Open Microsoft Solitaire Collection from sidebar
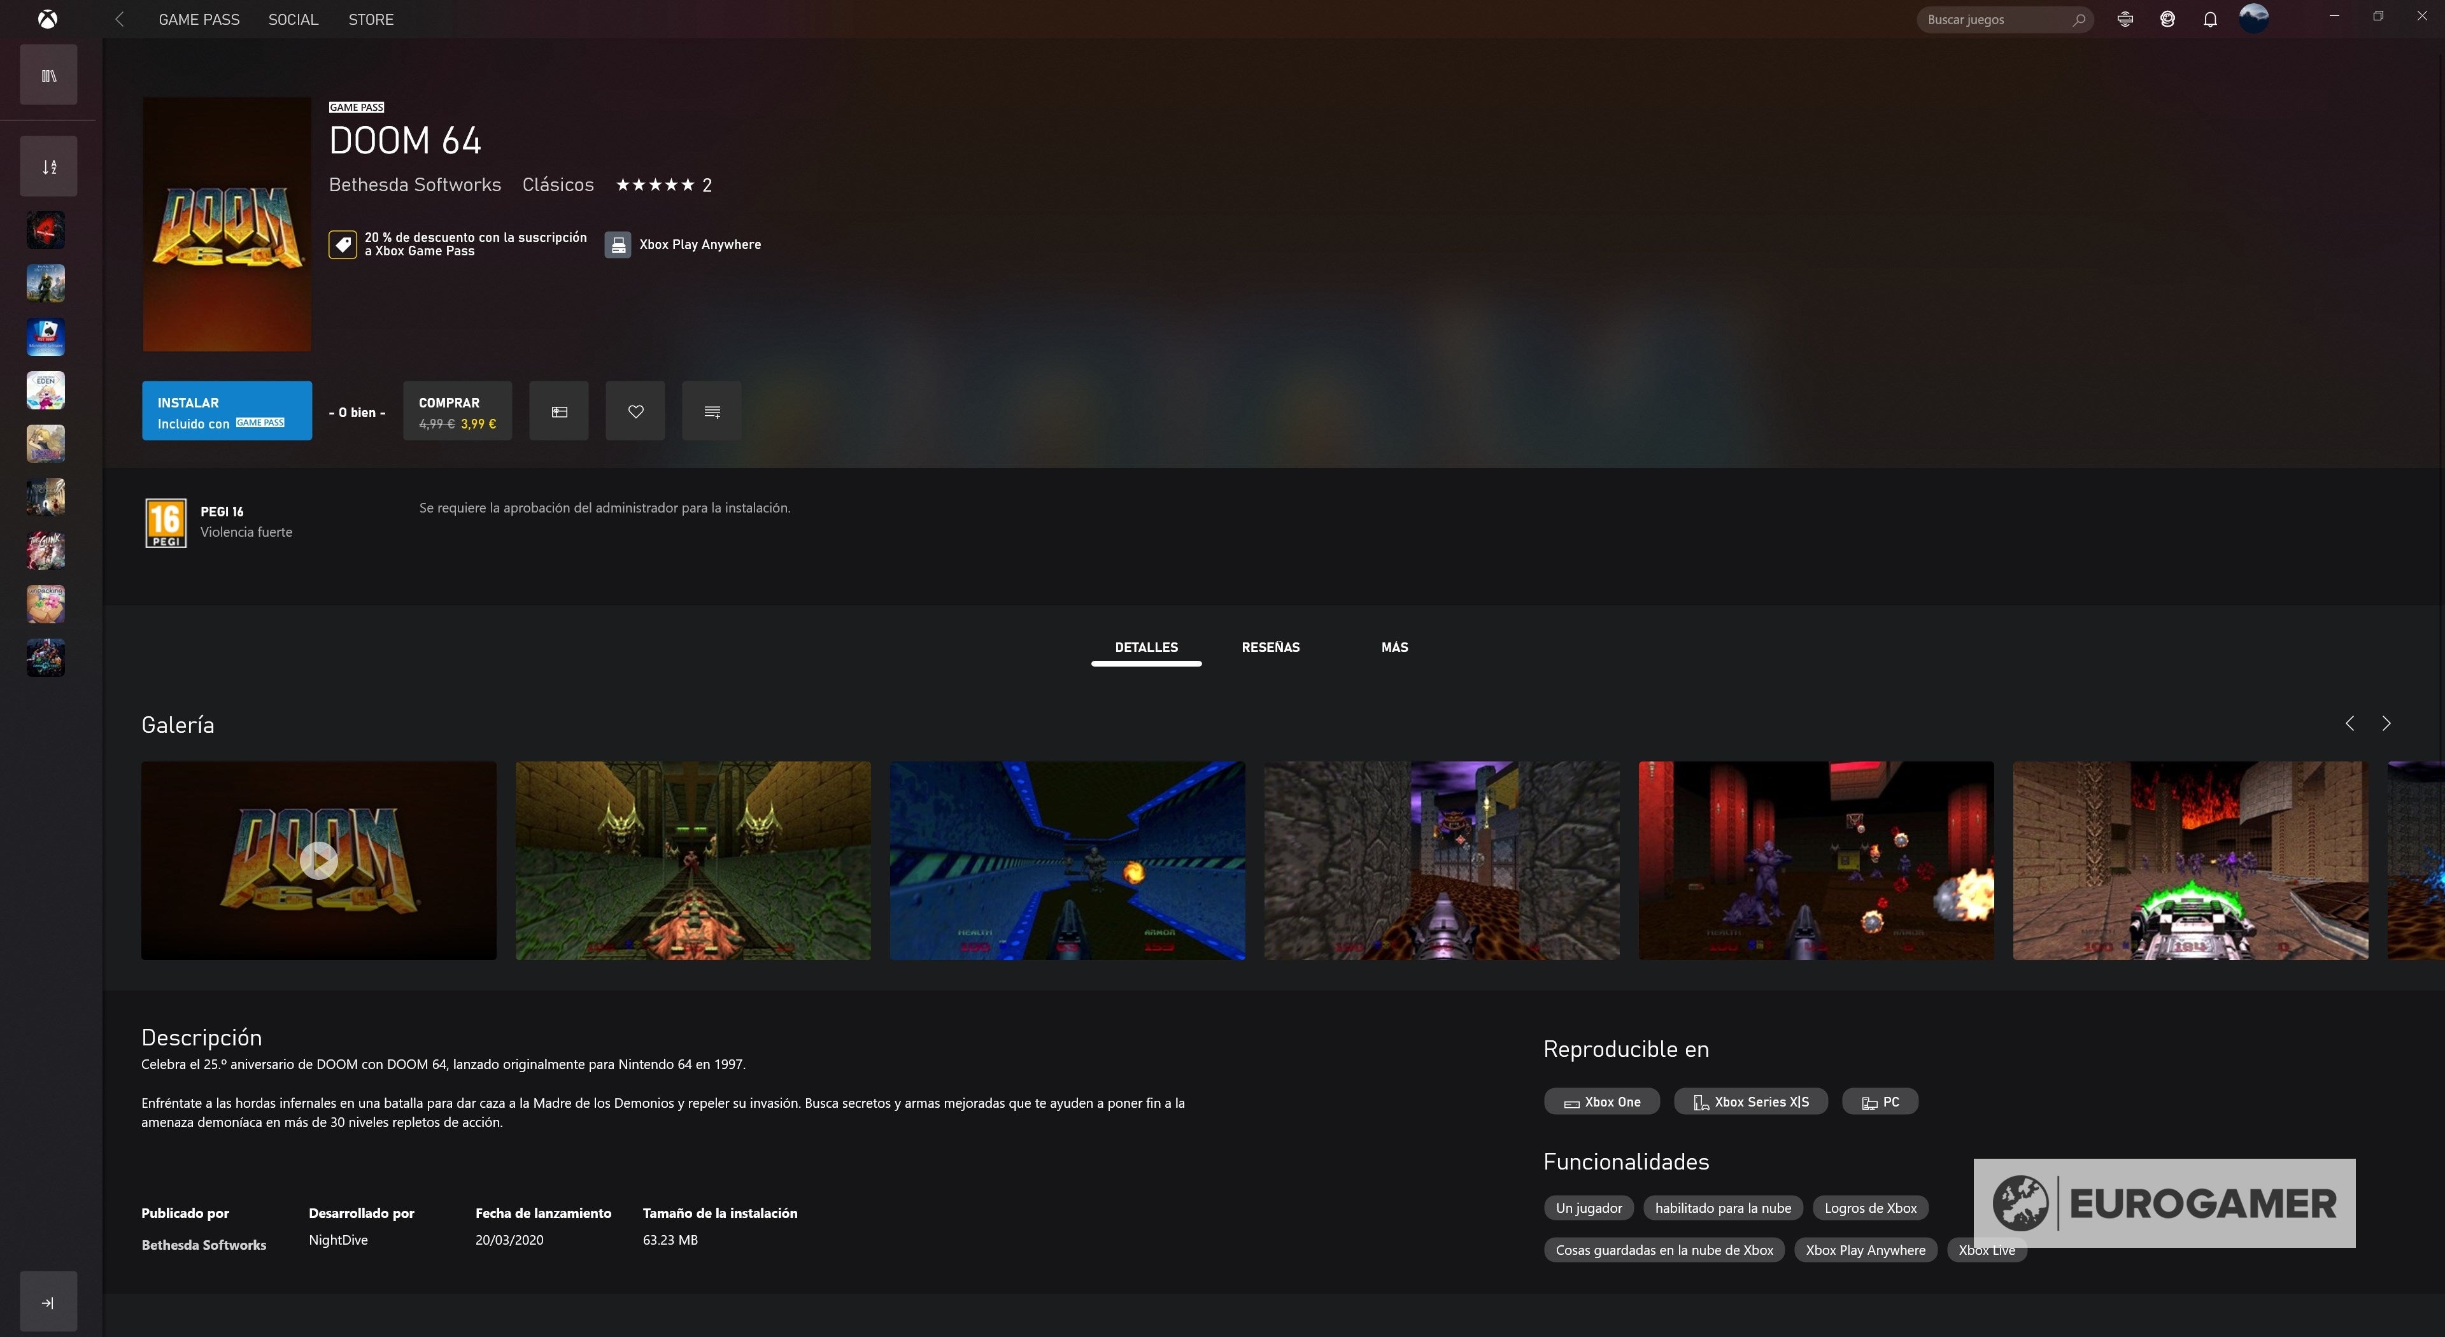2445x1337 pixels. click(46, 337)
